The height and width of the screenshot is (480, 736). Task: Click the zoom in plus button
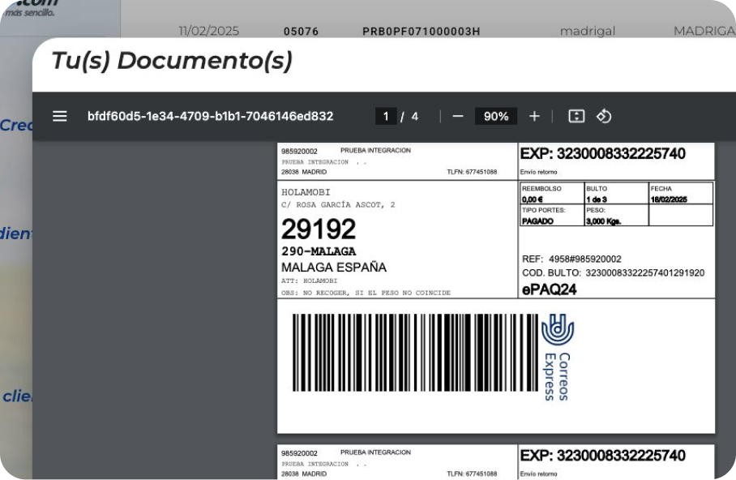(534, 116)
